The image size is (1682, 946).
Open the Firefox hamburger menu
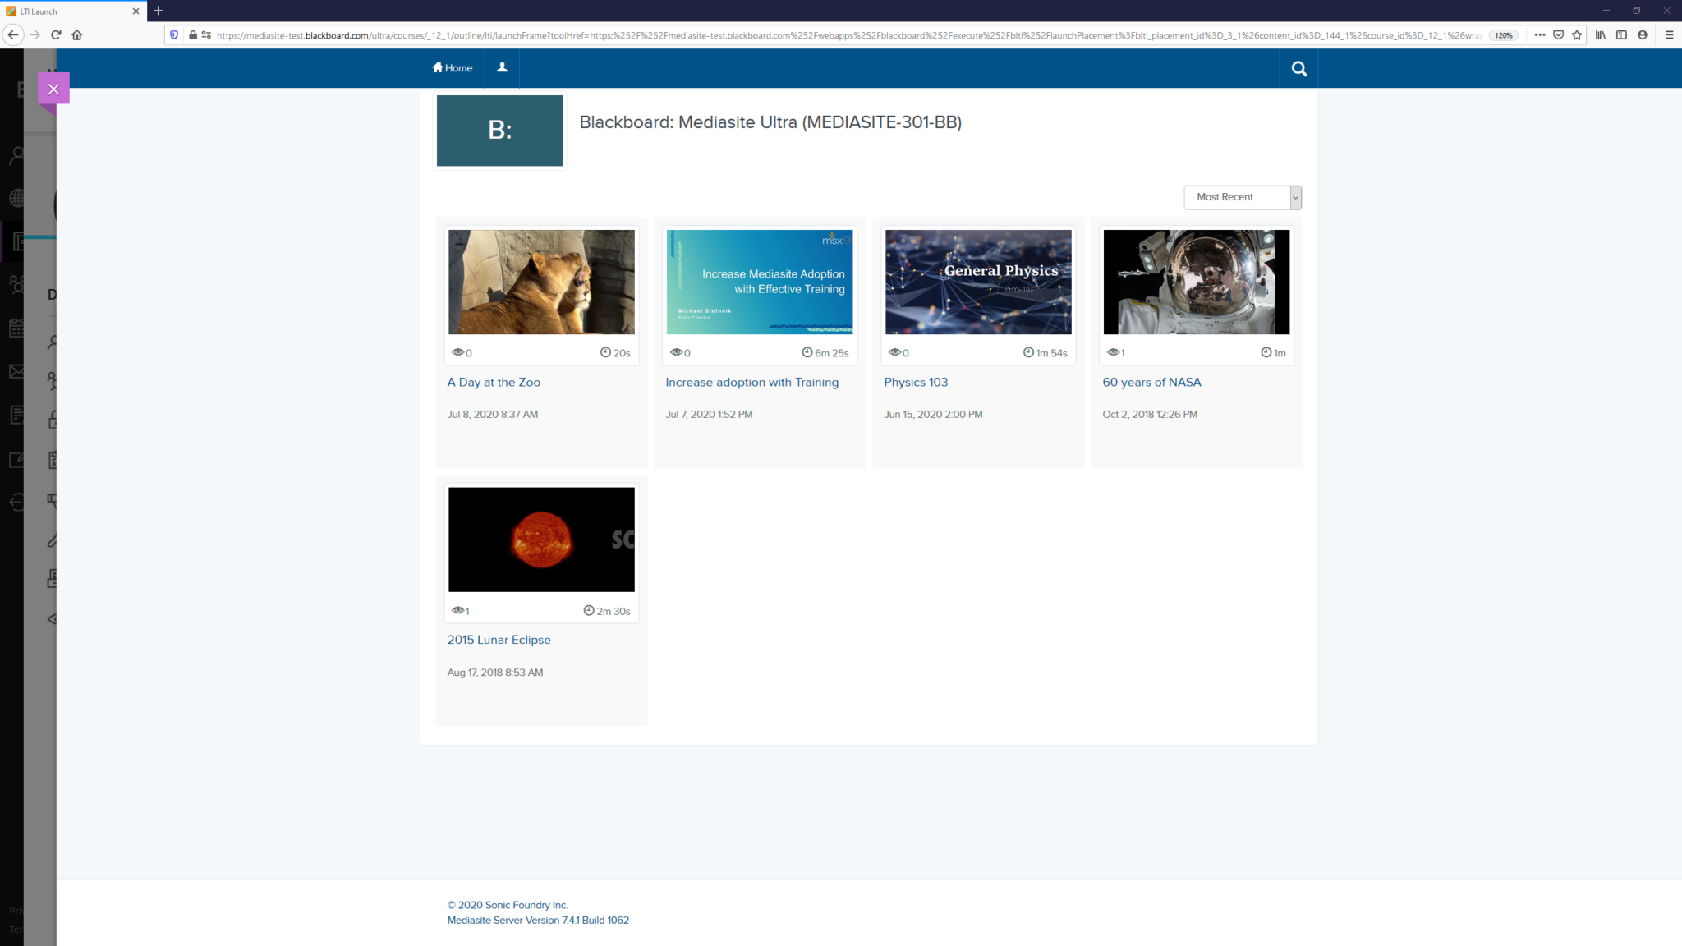[1669, 34]
